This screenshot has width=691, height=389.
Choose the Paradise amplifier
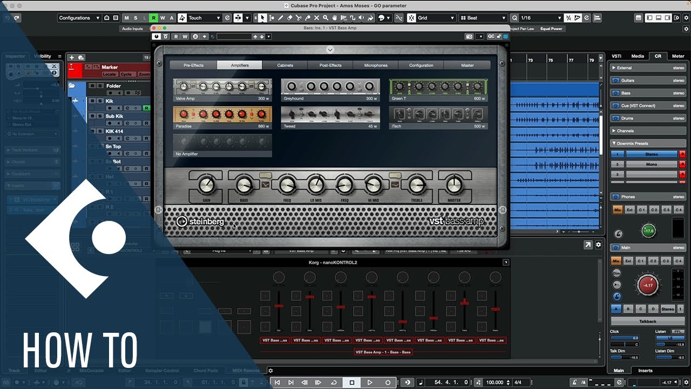click(222, 117)
